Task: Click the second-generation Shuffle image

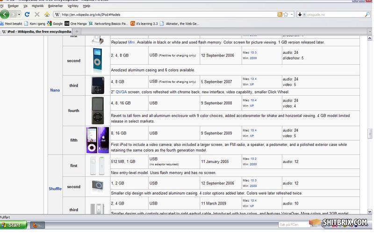Action: point(98,185)
